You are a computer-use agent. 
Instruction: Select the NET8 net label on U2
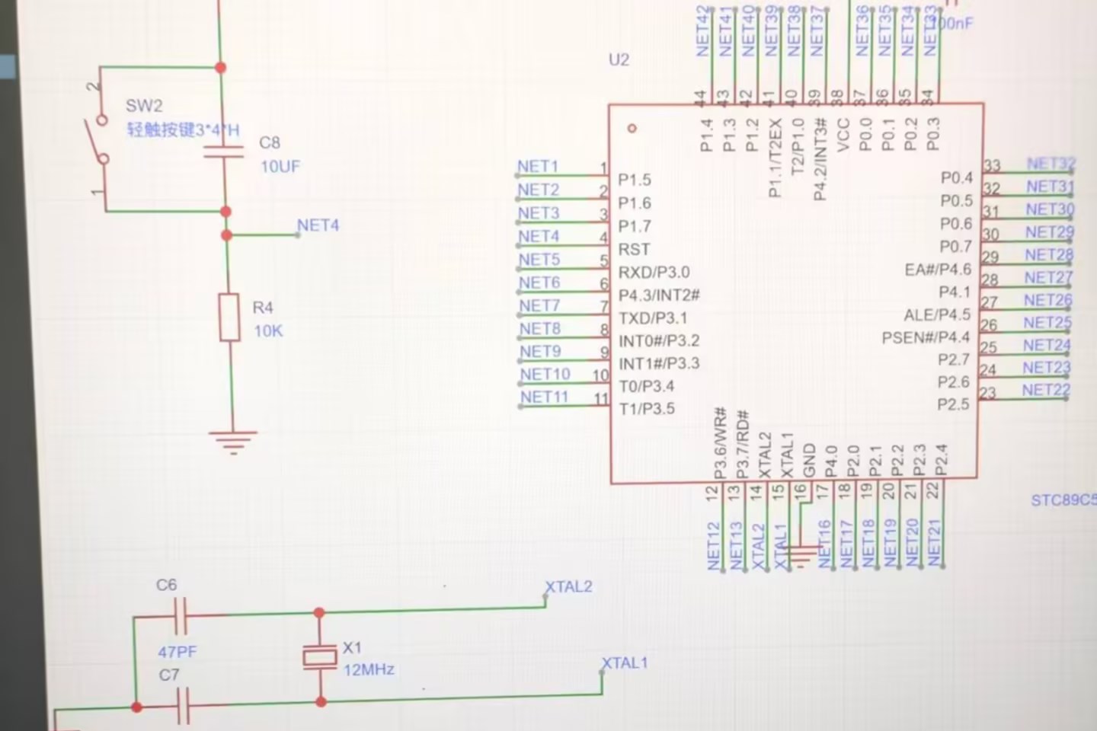pos(540,329)
